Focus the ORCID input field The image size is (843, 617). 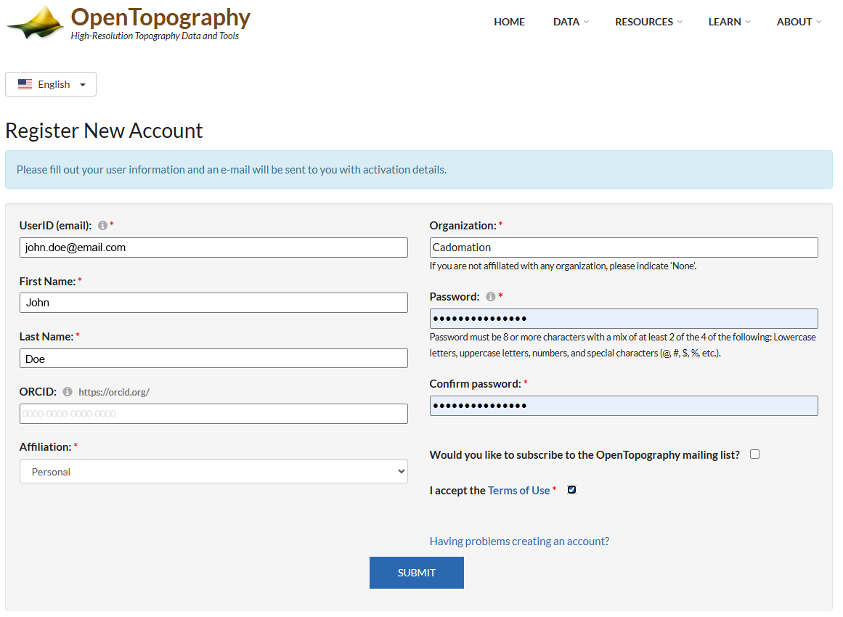coord(213,414)
